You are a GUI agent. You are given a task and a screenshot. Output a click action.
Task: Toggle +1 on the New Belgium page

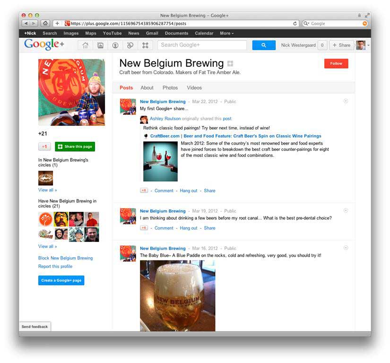(x=44, y=147)
